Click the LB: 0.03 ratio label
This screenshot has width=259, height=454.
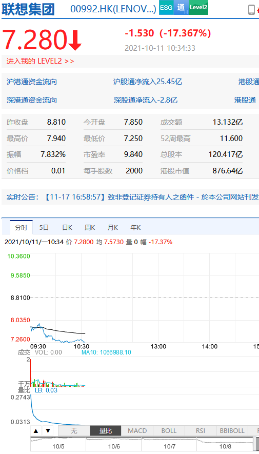pos(46,390)
